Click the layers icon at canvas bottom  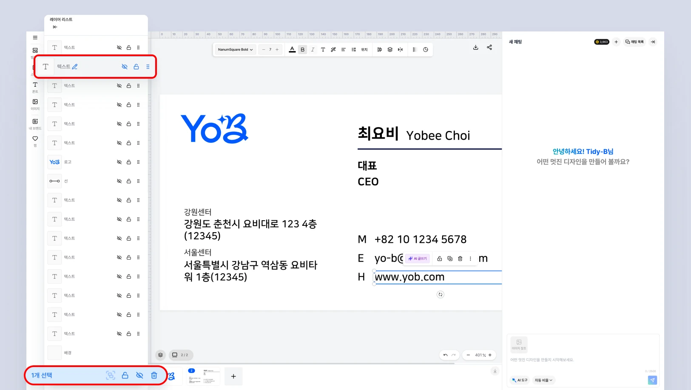click(x=160, y=355)
